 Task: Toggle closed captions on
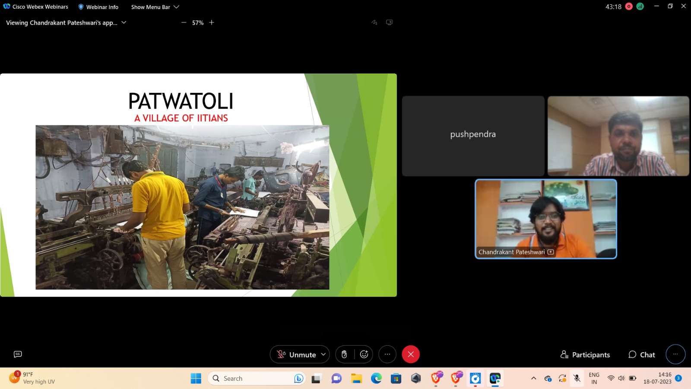pyautogui.click(x=17, y=354)
